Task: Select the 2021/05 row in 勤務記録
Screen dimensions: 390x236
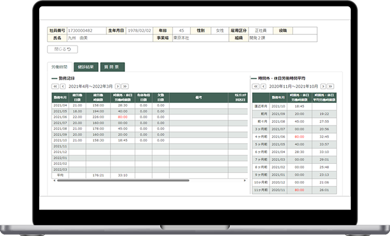Action: pos(150,111)
